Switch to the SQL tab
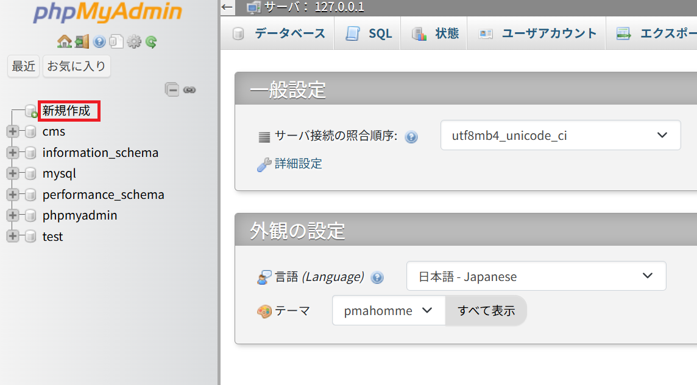Screen dimensions: 697x385 (369, 33)
